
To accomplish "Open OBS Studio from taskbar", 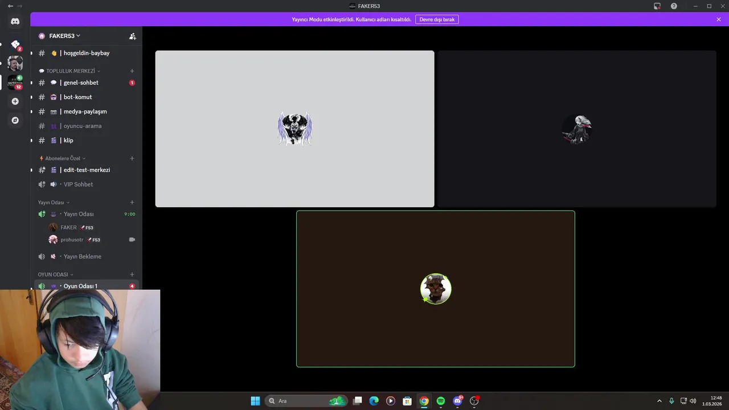I will click(x=474, y=401).
